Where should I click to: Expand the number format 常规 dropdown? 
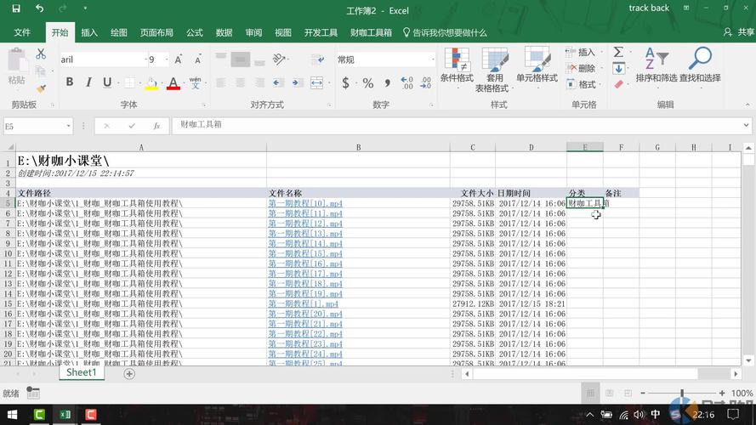[432, 59]
